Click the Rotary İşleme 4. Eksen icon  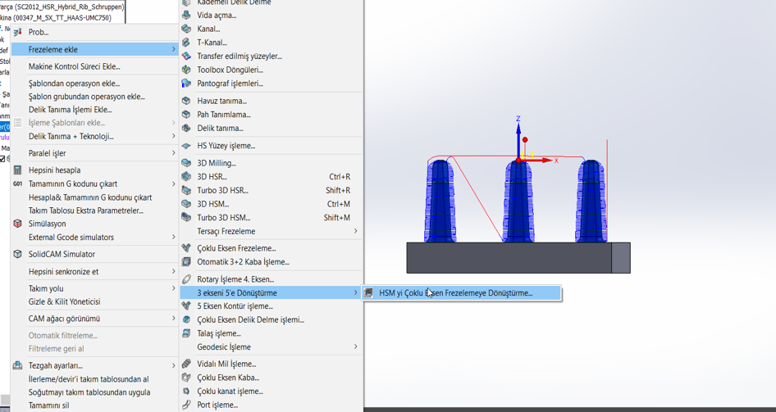[x=186, y=279]
